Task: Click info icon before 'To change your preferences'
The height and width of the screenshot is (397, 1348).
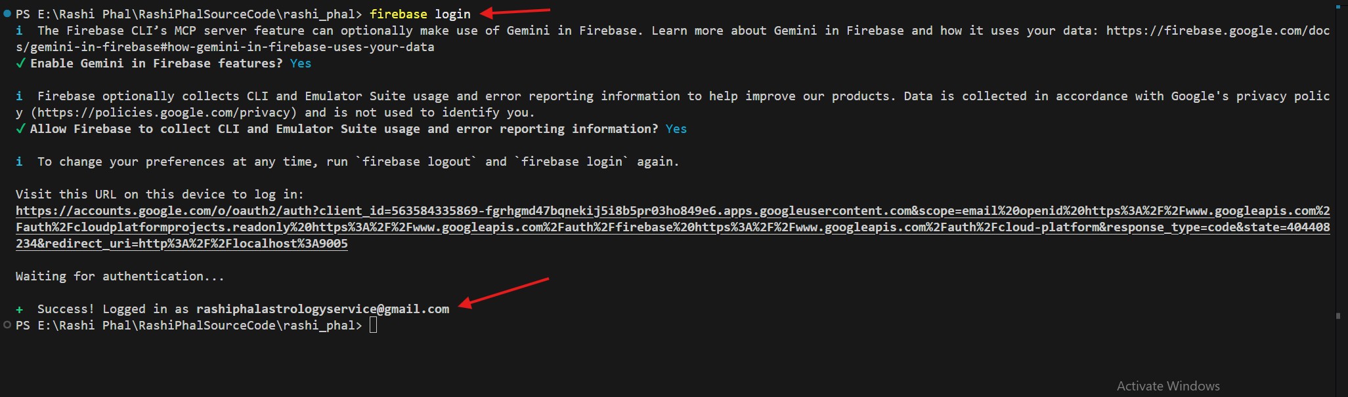Action: 20,162
